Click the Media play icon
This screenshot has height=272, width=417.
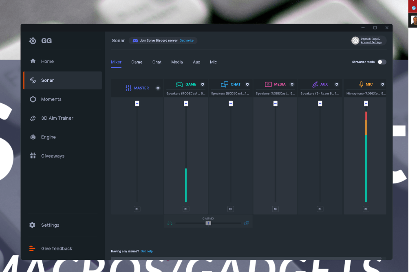click(268, 84)
